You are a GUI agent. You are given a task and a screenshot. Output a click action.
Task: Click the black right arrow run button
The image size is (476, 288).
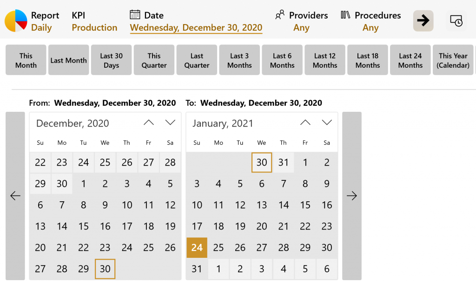[x=423, y=21]
